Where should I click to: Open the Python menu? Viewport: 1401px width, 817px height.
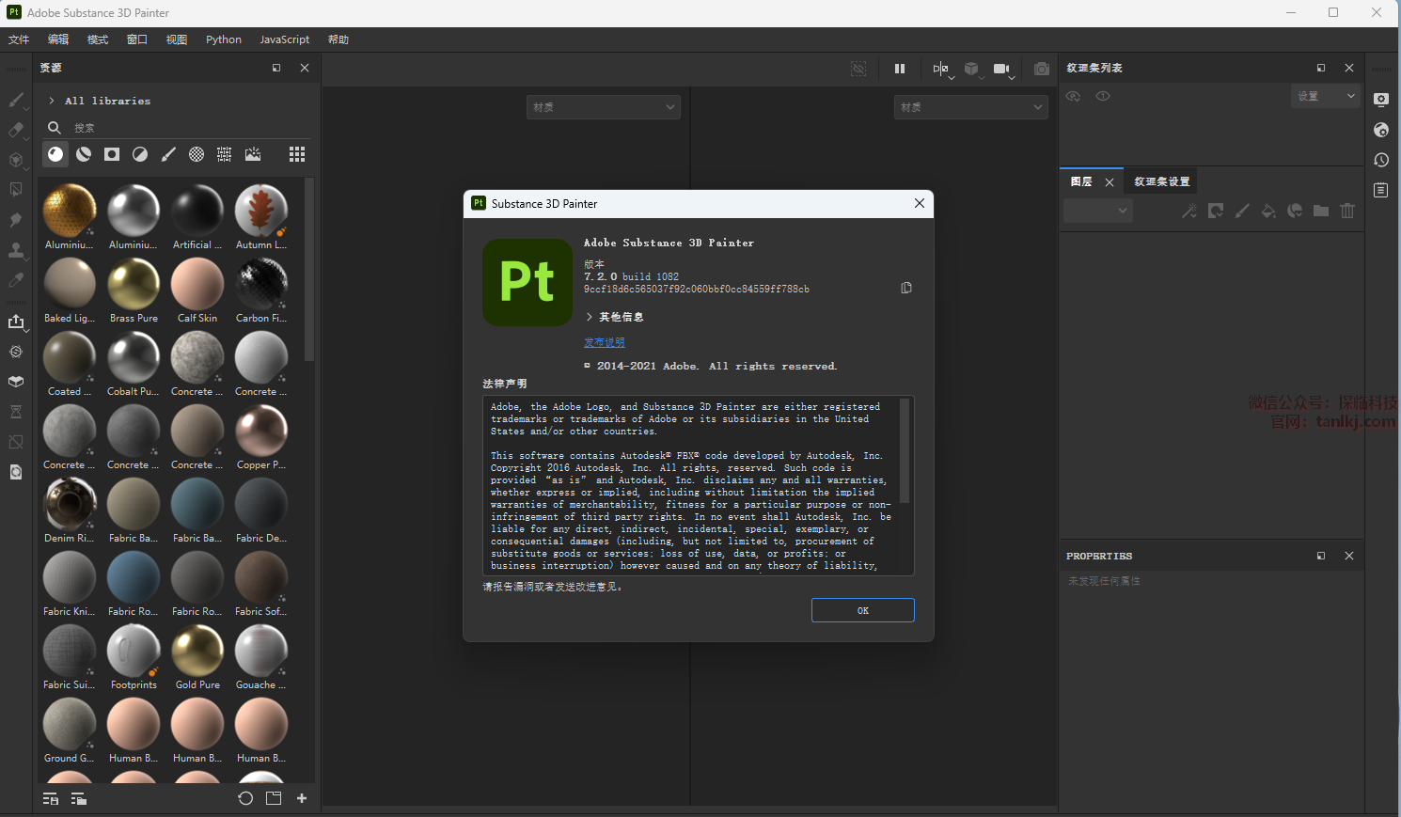pos(224,39)
